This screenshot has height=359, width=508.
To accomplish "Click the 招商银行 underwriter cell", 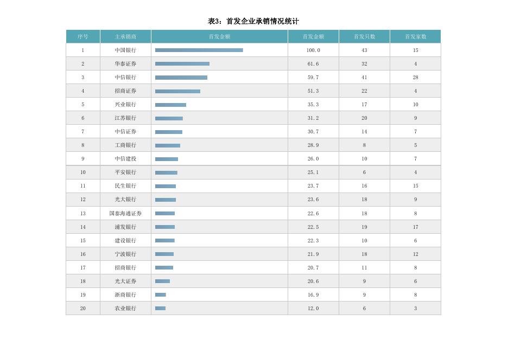I will 125,268.
